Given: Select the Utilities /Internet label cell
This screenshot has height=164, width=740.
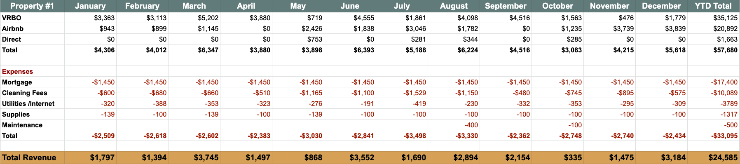Looking at the screenshot, I should pyautogui.click(x=32, y=103).
